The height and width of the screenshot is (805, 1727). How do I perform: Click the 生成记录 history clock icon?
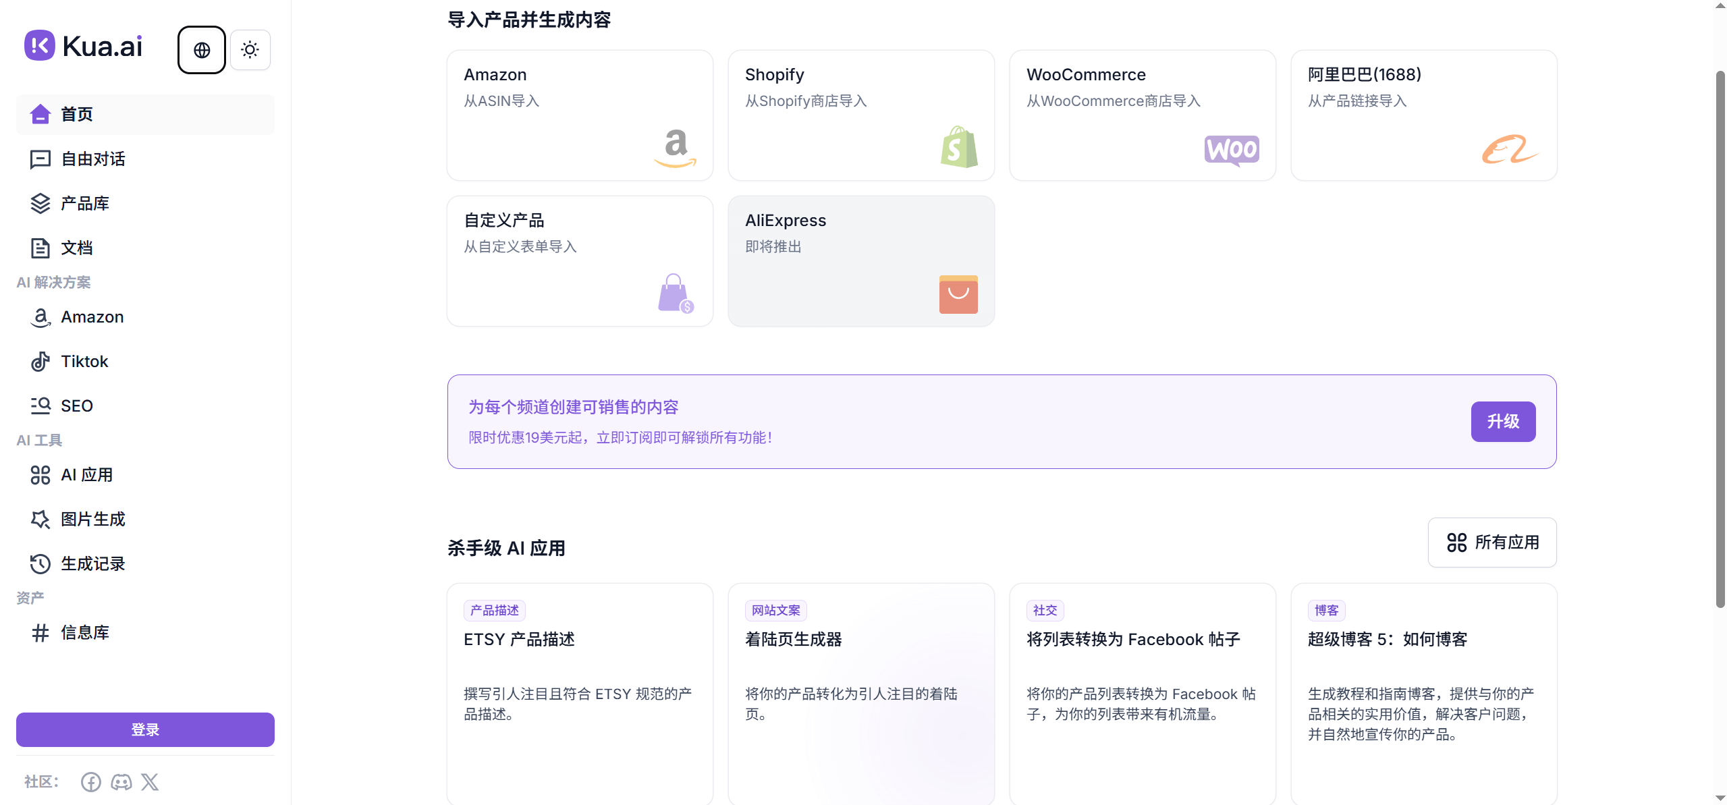tap(40, 563)
